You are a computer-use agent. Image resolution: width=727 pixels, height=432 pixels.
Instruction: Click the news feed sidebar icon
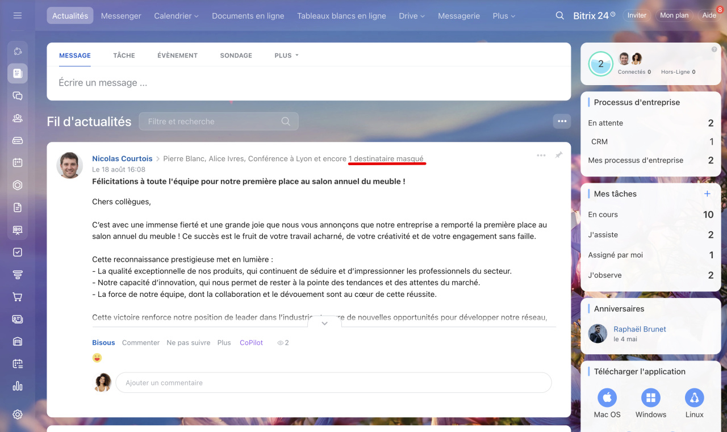click(x=18, y=73)
